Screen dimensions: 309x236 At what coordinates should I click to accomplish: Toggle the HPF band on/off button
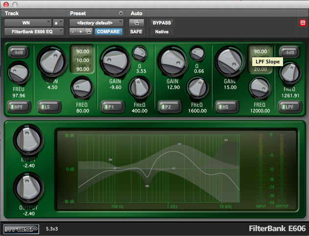coord(19,107)
